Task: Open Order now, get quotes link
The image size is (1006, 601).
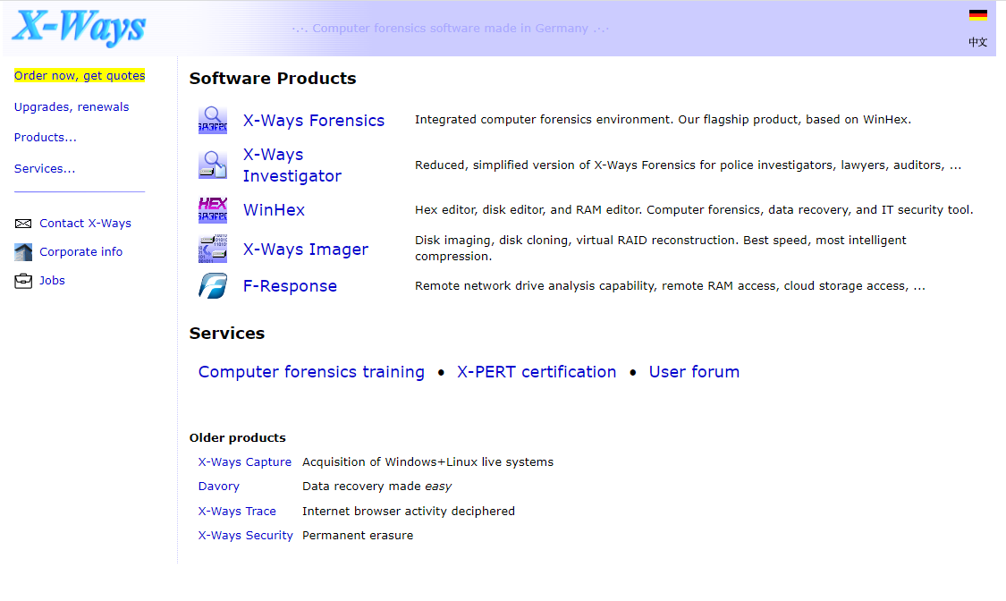Action: (x=80, y=76)
